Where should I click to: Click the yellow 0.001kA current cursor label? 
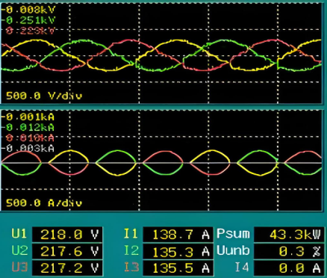click(30, 117)
